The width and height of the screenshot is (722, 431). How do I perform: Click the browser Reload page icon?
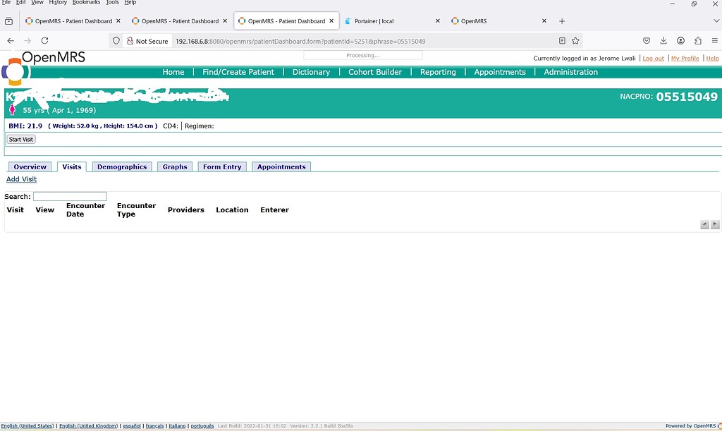point(44,41)
